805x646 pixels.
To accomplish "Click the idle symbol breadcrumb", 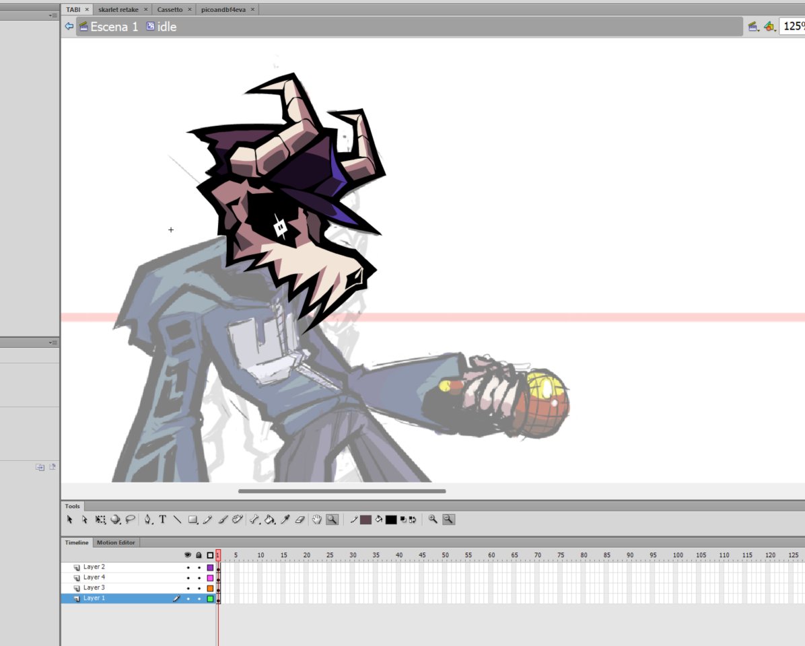I will point(162,27).
